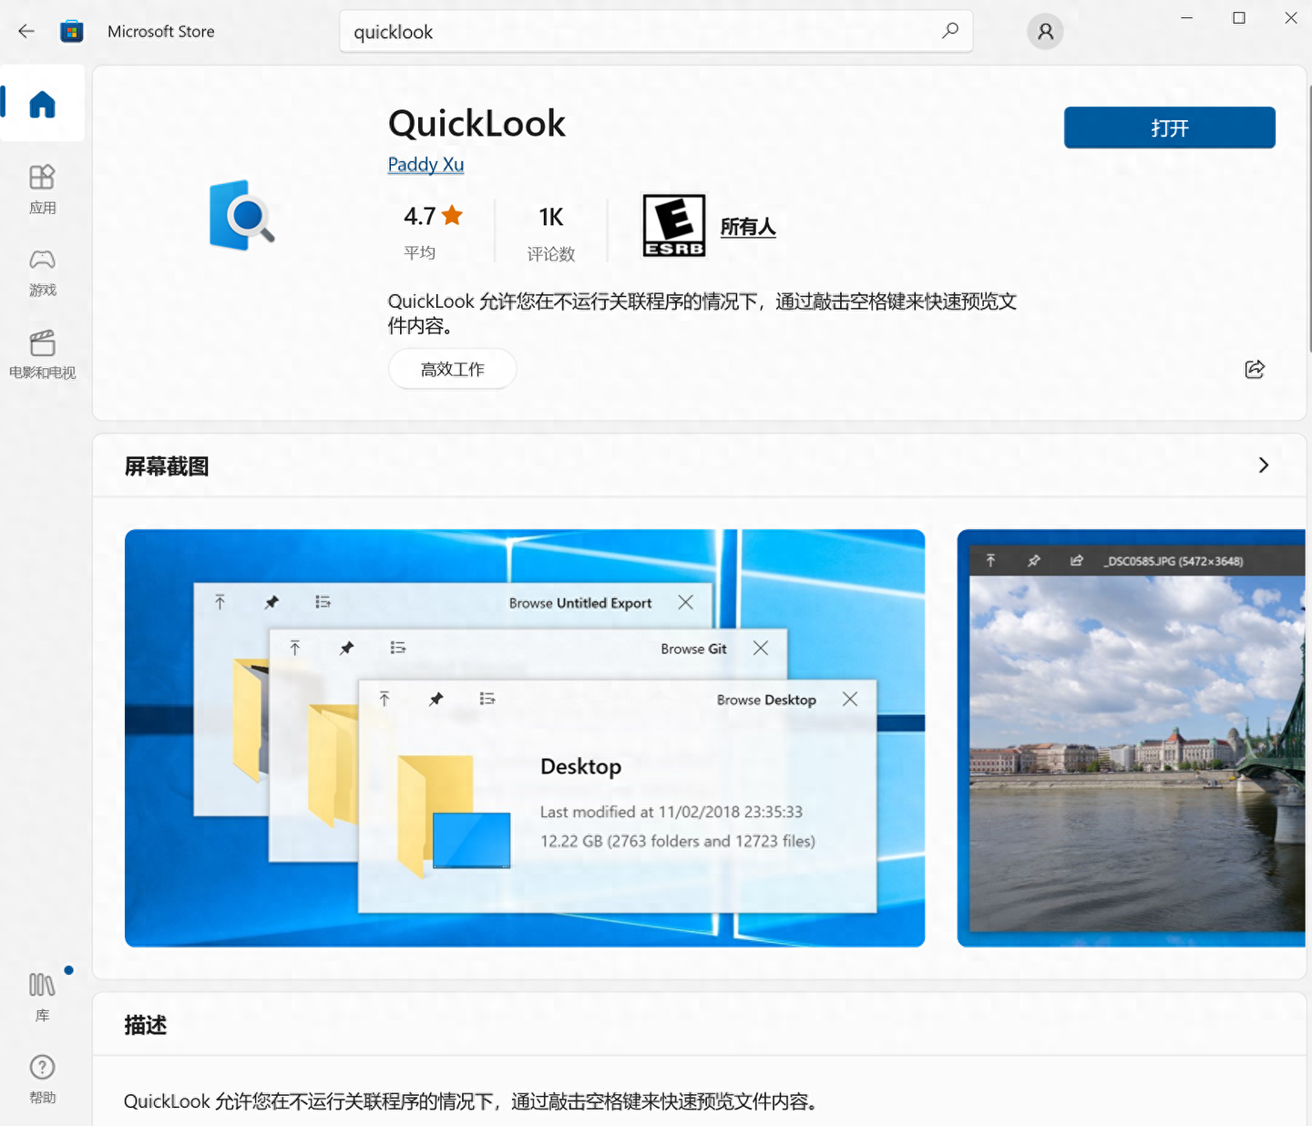1312x1126 pixels.
Task: Click the account profile icon at the top
Action: pyautogui.click(x=1044, y=31)
